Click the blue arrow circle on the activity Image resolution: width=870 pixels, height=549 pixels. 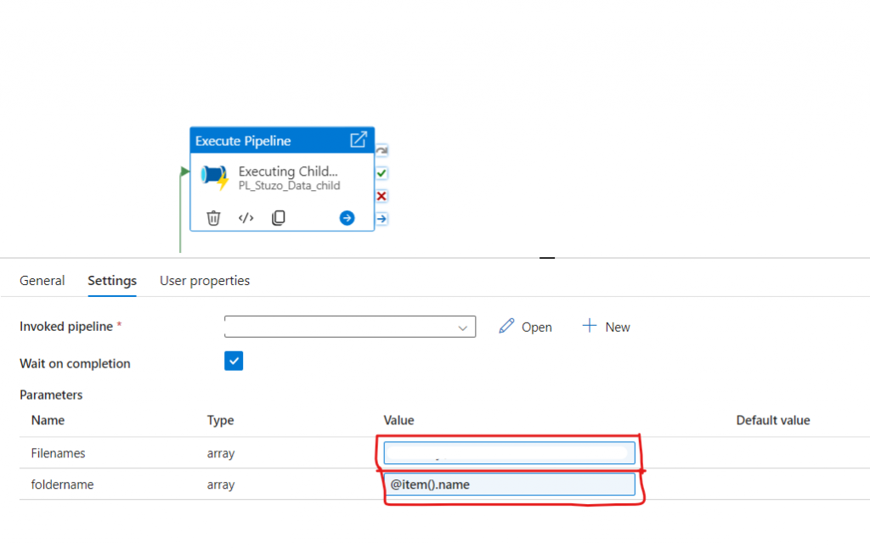click(x=347, y=218)
